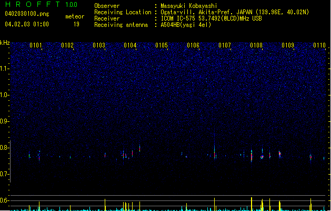Click the 0105 time marker
Screen dimensions: 331x211
pos(162,45)
